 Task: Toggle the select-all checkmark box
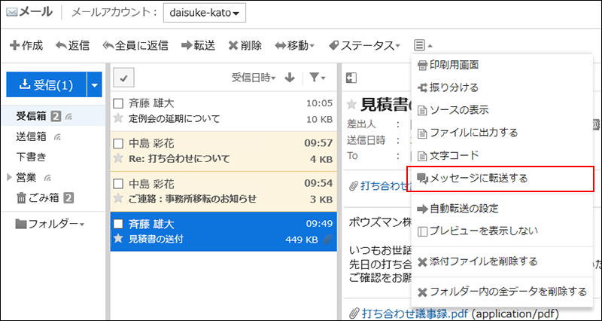(123, 78)
